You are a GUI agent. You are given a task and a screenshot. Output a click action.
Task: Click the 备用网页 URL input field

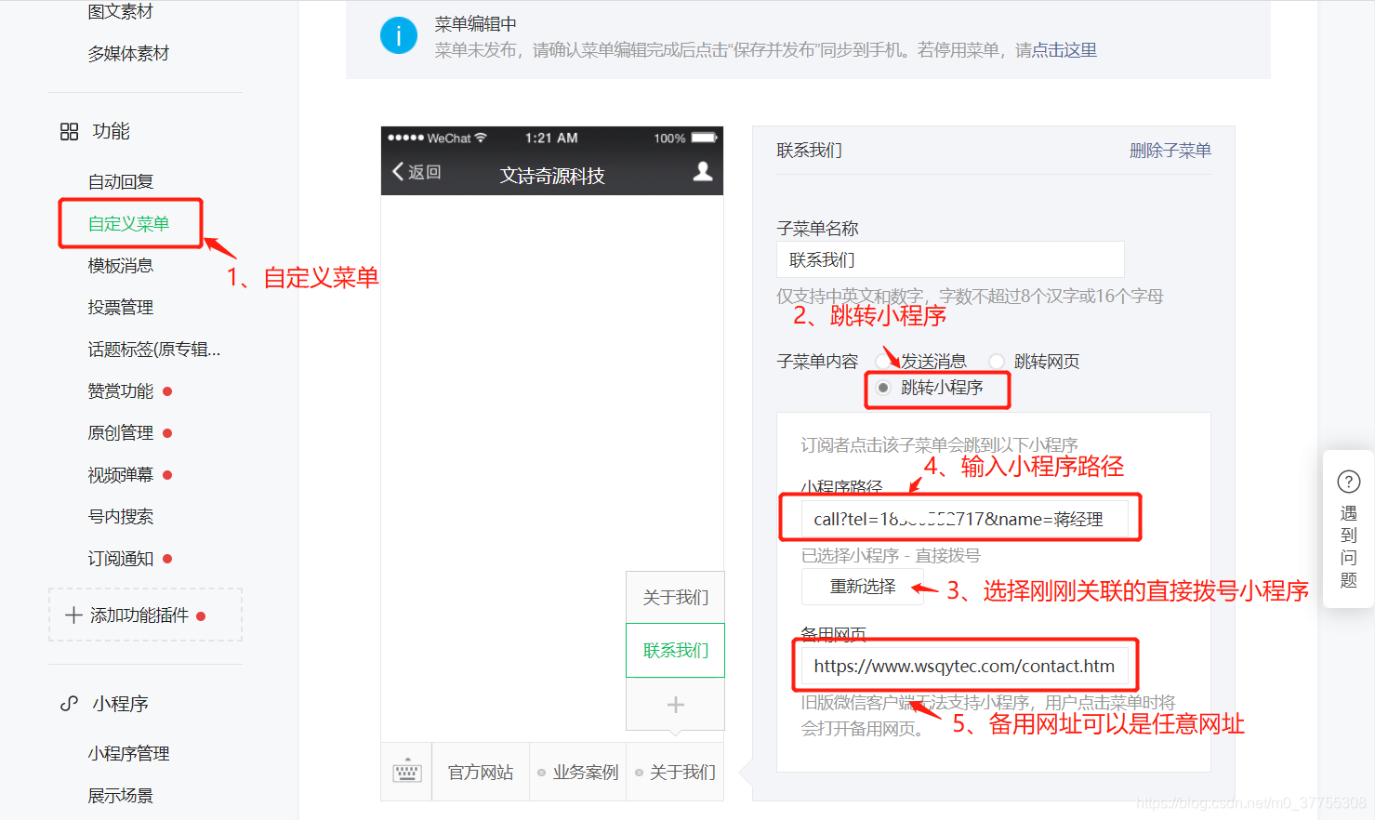[x=965, y=666]
